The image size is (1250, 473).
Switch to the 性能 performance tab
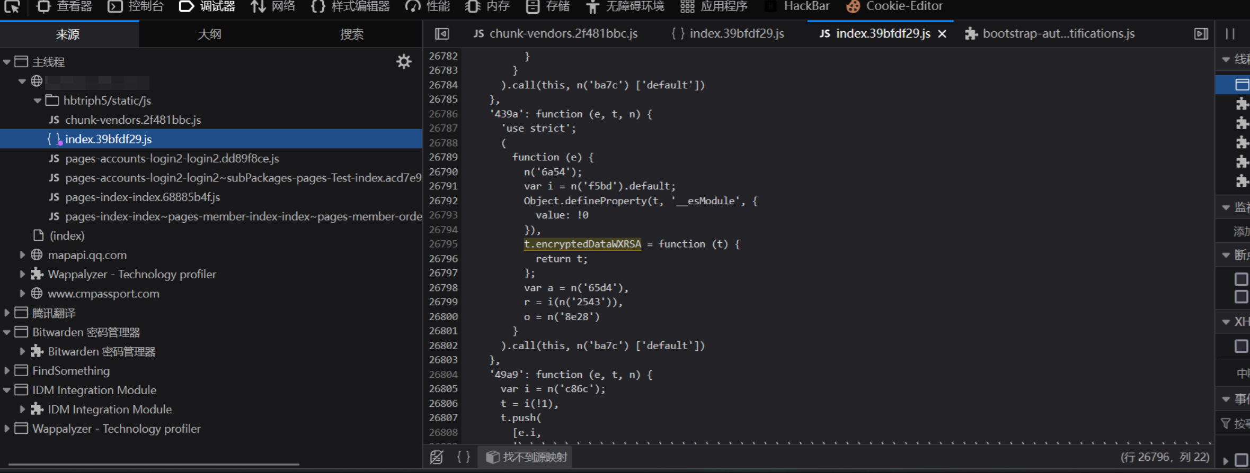click(x=428, y=6)
